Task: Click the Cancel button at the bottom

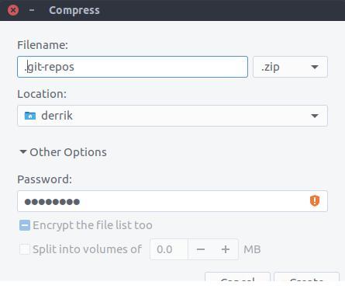Action: tap(237, 277)
